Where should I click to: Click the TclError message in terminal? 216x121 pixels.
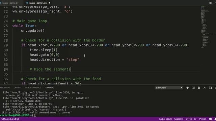37,113
